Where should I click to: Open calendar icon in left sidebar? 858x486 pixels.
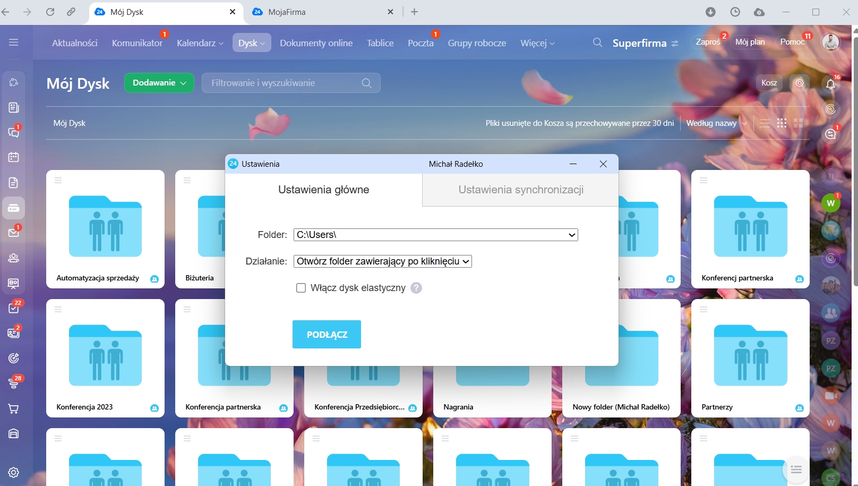point(14,157)
